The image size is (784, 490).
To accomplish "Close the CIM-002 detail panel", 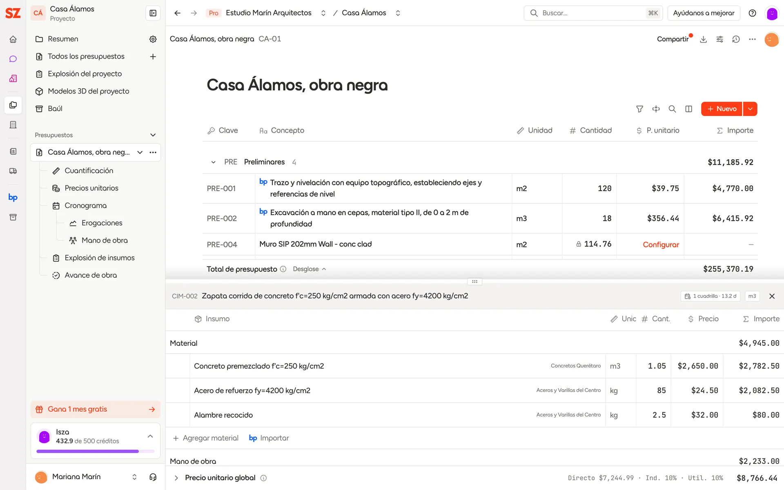I will point(772,296).
